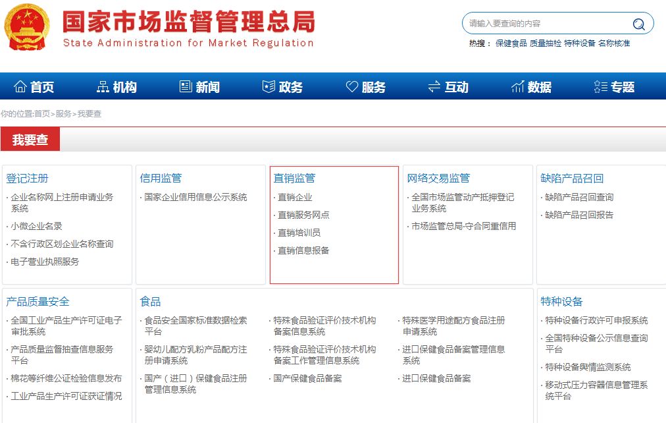Viewport: 666px width, 423px height.
Task: Open 国产（进口）保健食品注册管理信息系统 link
Action: (195, 384)
